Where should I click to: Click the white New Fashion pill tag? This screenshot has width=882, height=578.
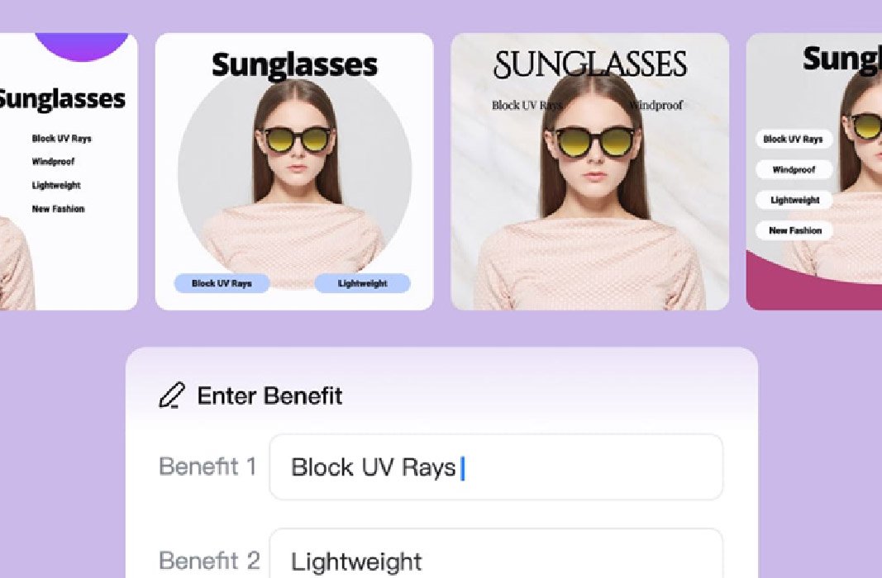[x=794, y=230]
